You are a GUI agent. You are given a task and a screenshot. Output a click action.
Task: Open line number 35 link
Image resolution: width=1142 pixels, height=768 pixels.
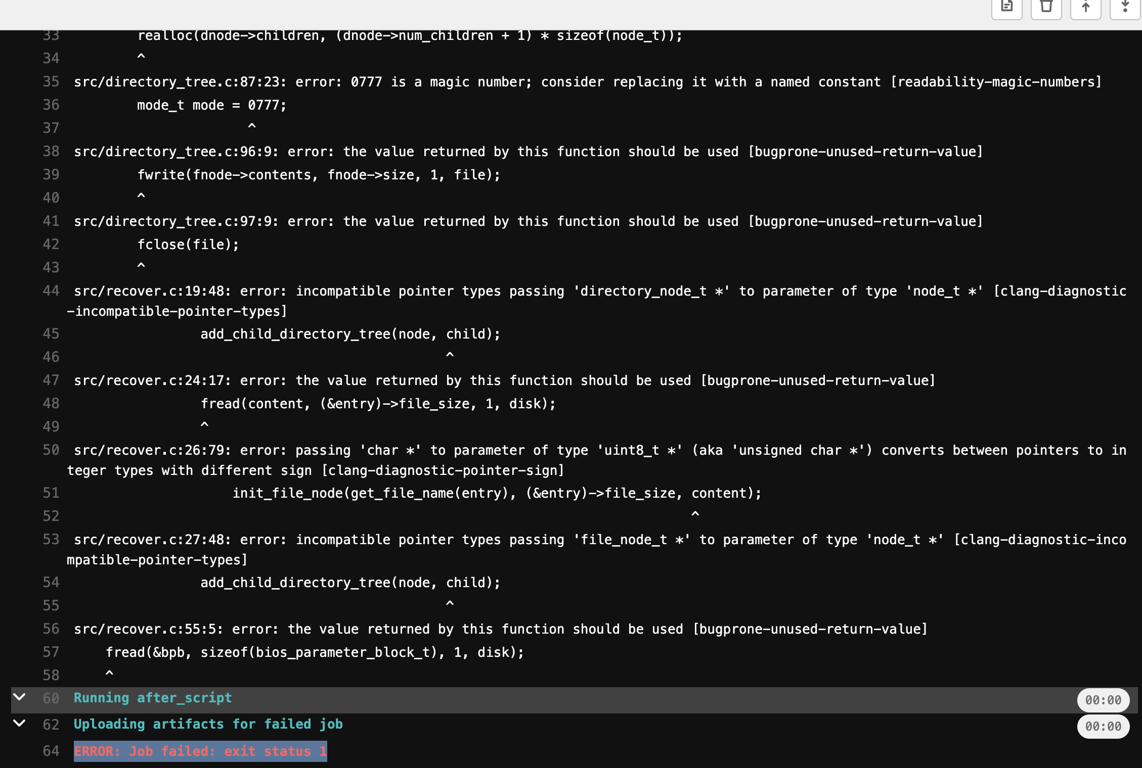point(51,82)
